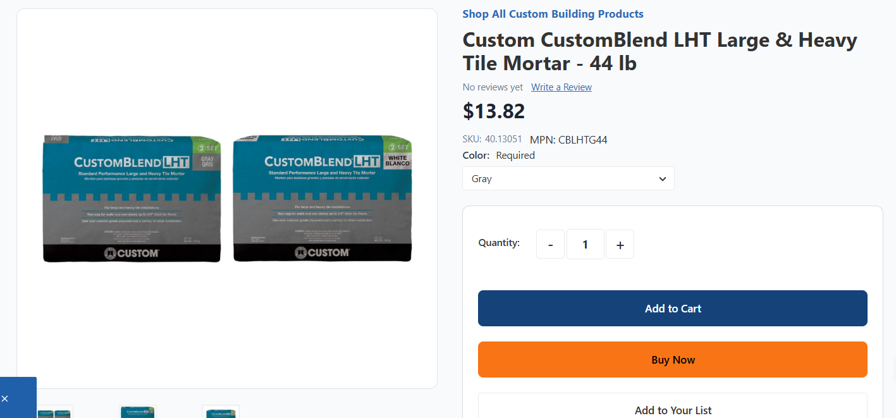Decrease quantity with the minus button
The image size is (896, 418).
[x=551, y=244]
